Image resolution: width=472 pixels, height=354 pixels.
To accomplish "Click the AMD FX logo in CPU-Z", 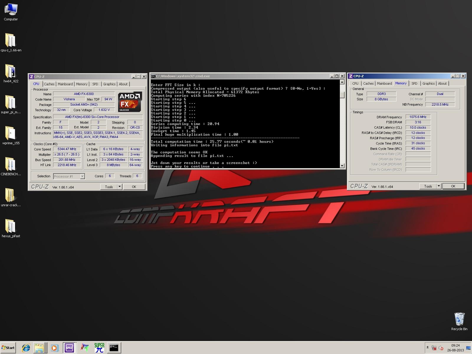I will coord(130,101).
